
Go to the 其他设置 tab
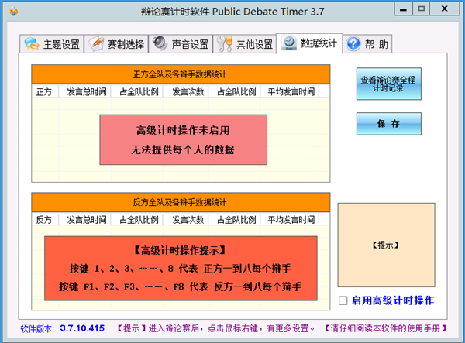point(245,44)
